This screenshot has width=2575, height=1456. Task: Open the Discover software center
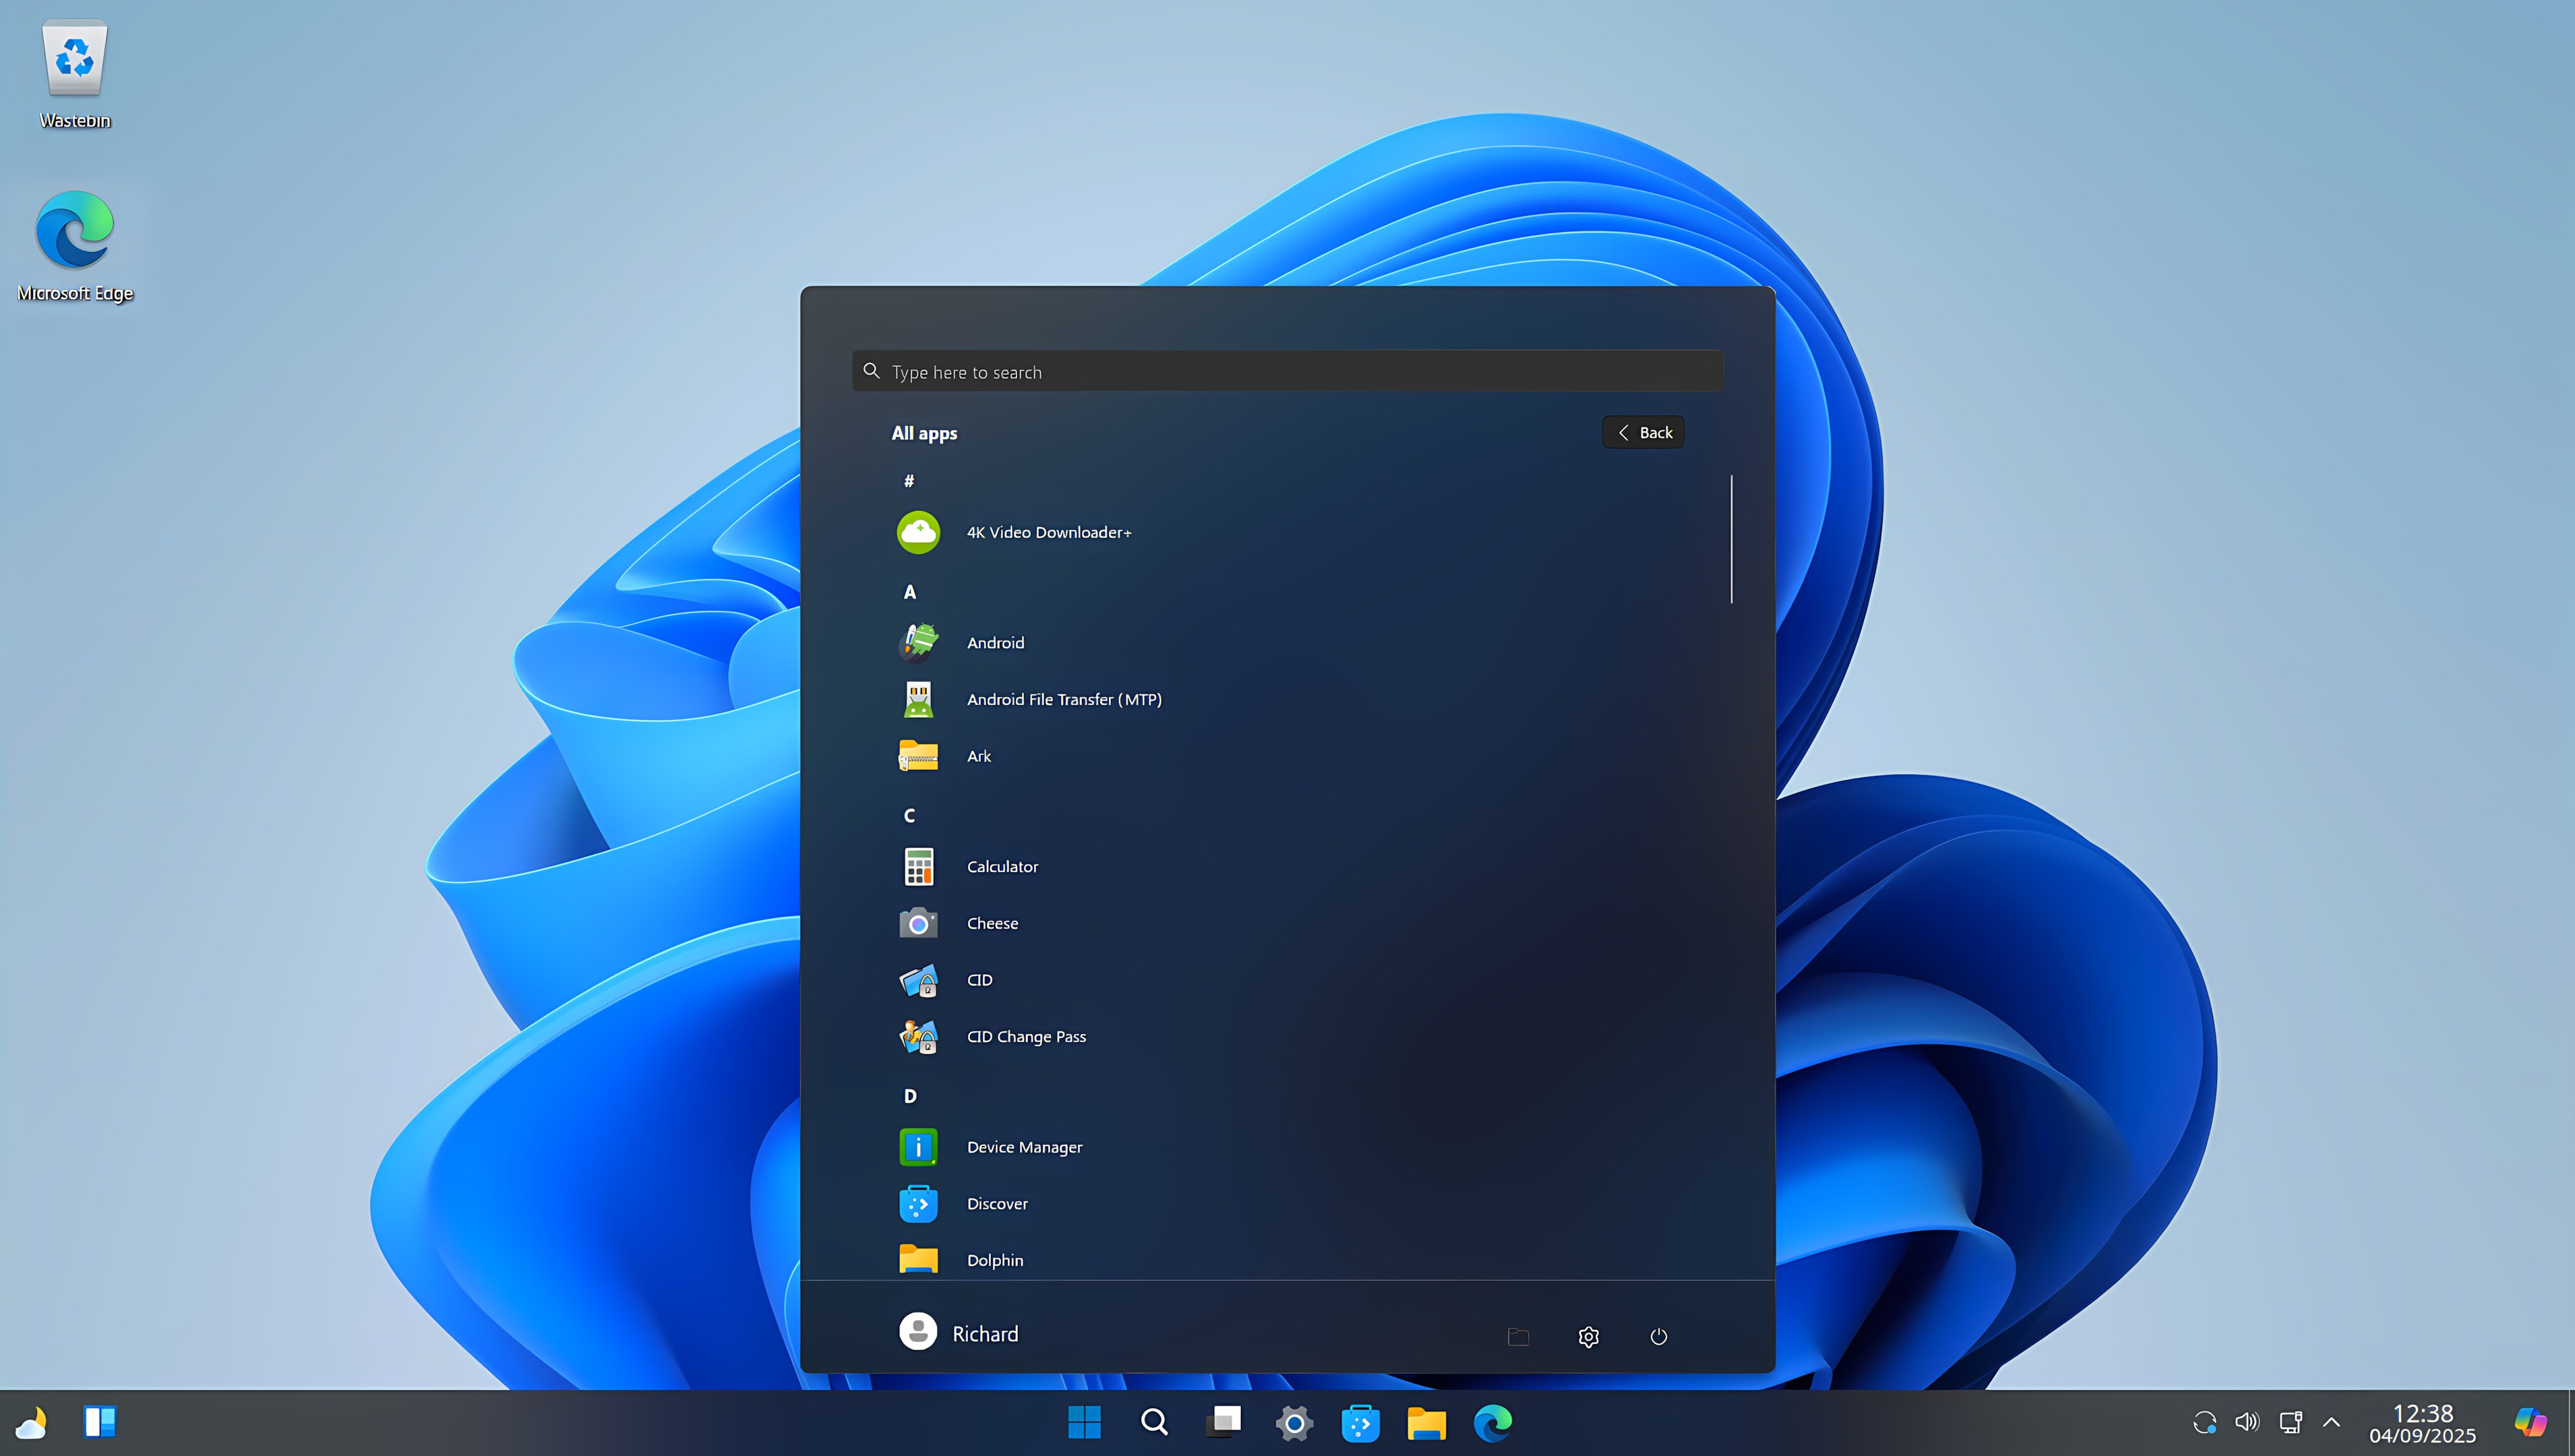(996, 1203)
